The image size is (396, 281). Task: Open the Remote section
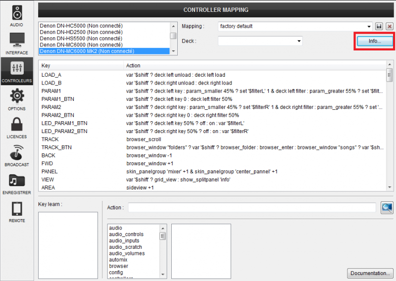click(x=17, y=211)
